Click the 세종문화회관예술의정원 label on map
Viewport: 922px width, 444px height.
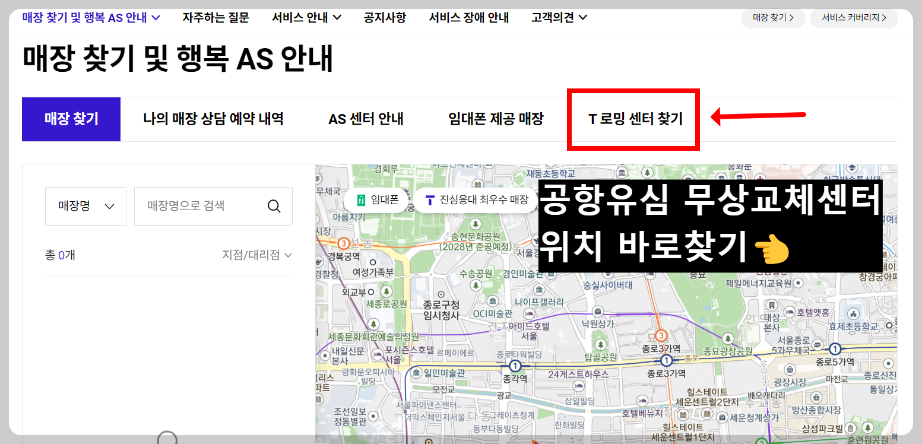click(x=374, y=337)
